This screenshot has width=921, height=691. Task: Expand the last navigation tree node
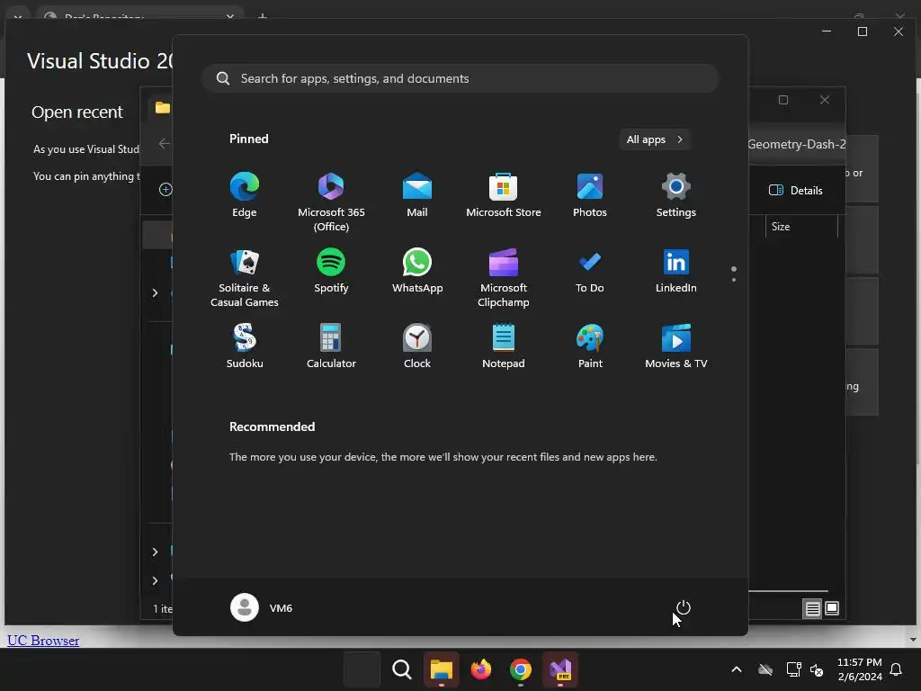(155, 580)
